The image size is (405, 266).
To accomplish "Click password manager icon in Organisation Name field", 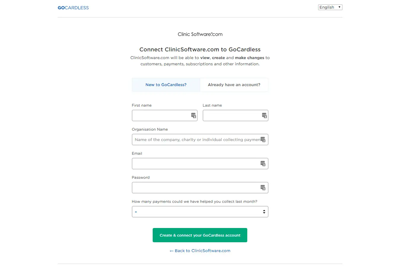I will (263, 140).
